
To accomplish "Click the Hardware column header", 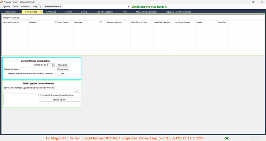I will pos(86,22).
